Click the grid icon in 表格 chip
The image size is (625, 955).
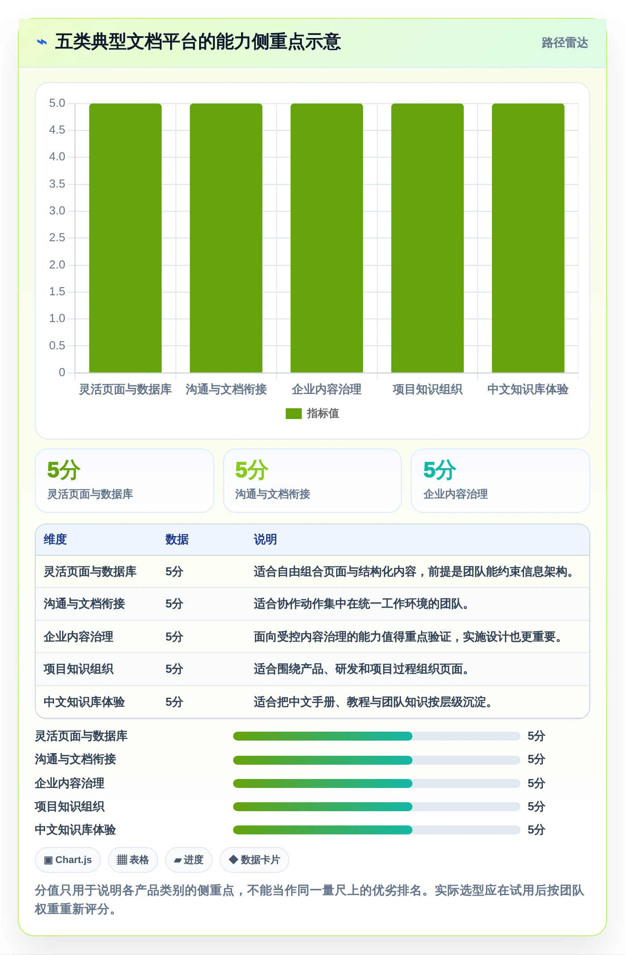tap(122, 860)
